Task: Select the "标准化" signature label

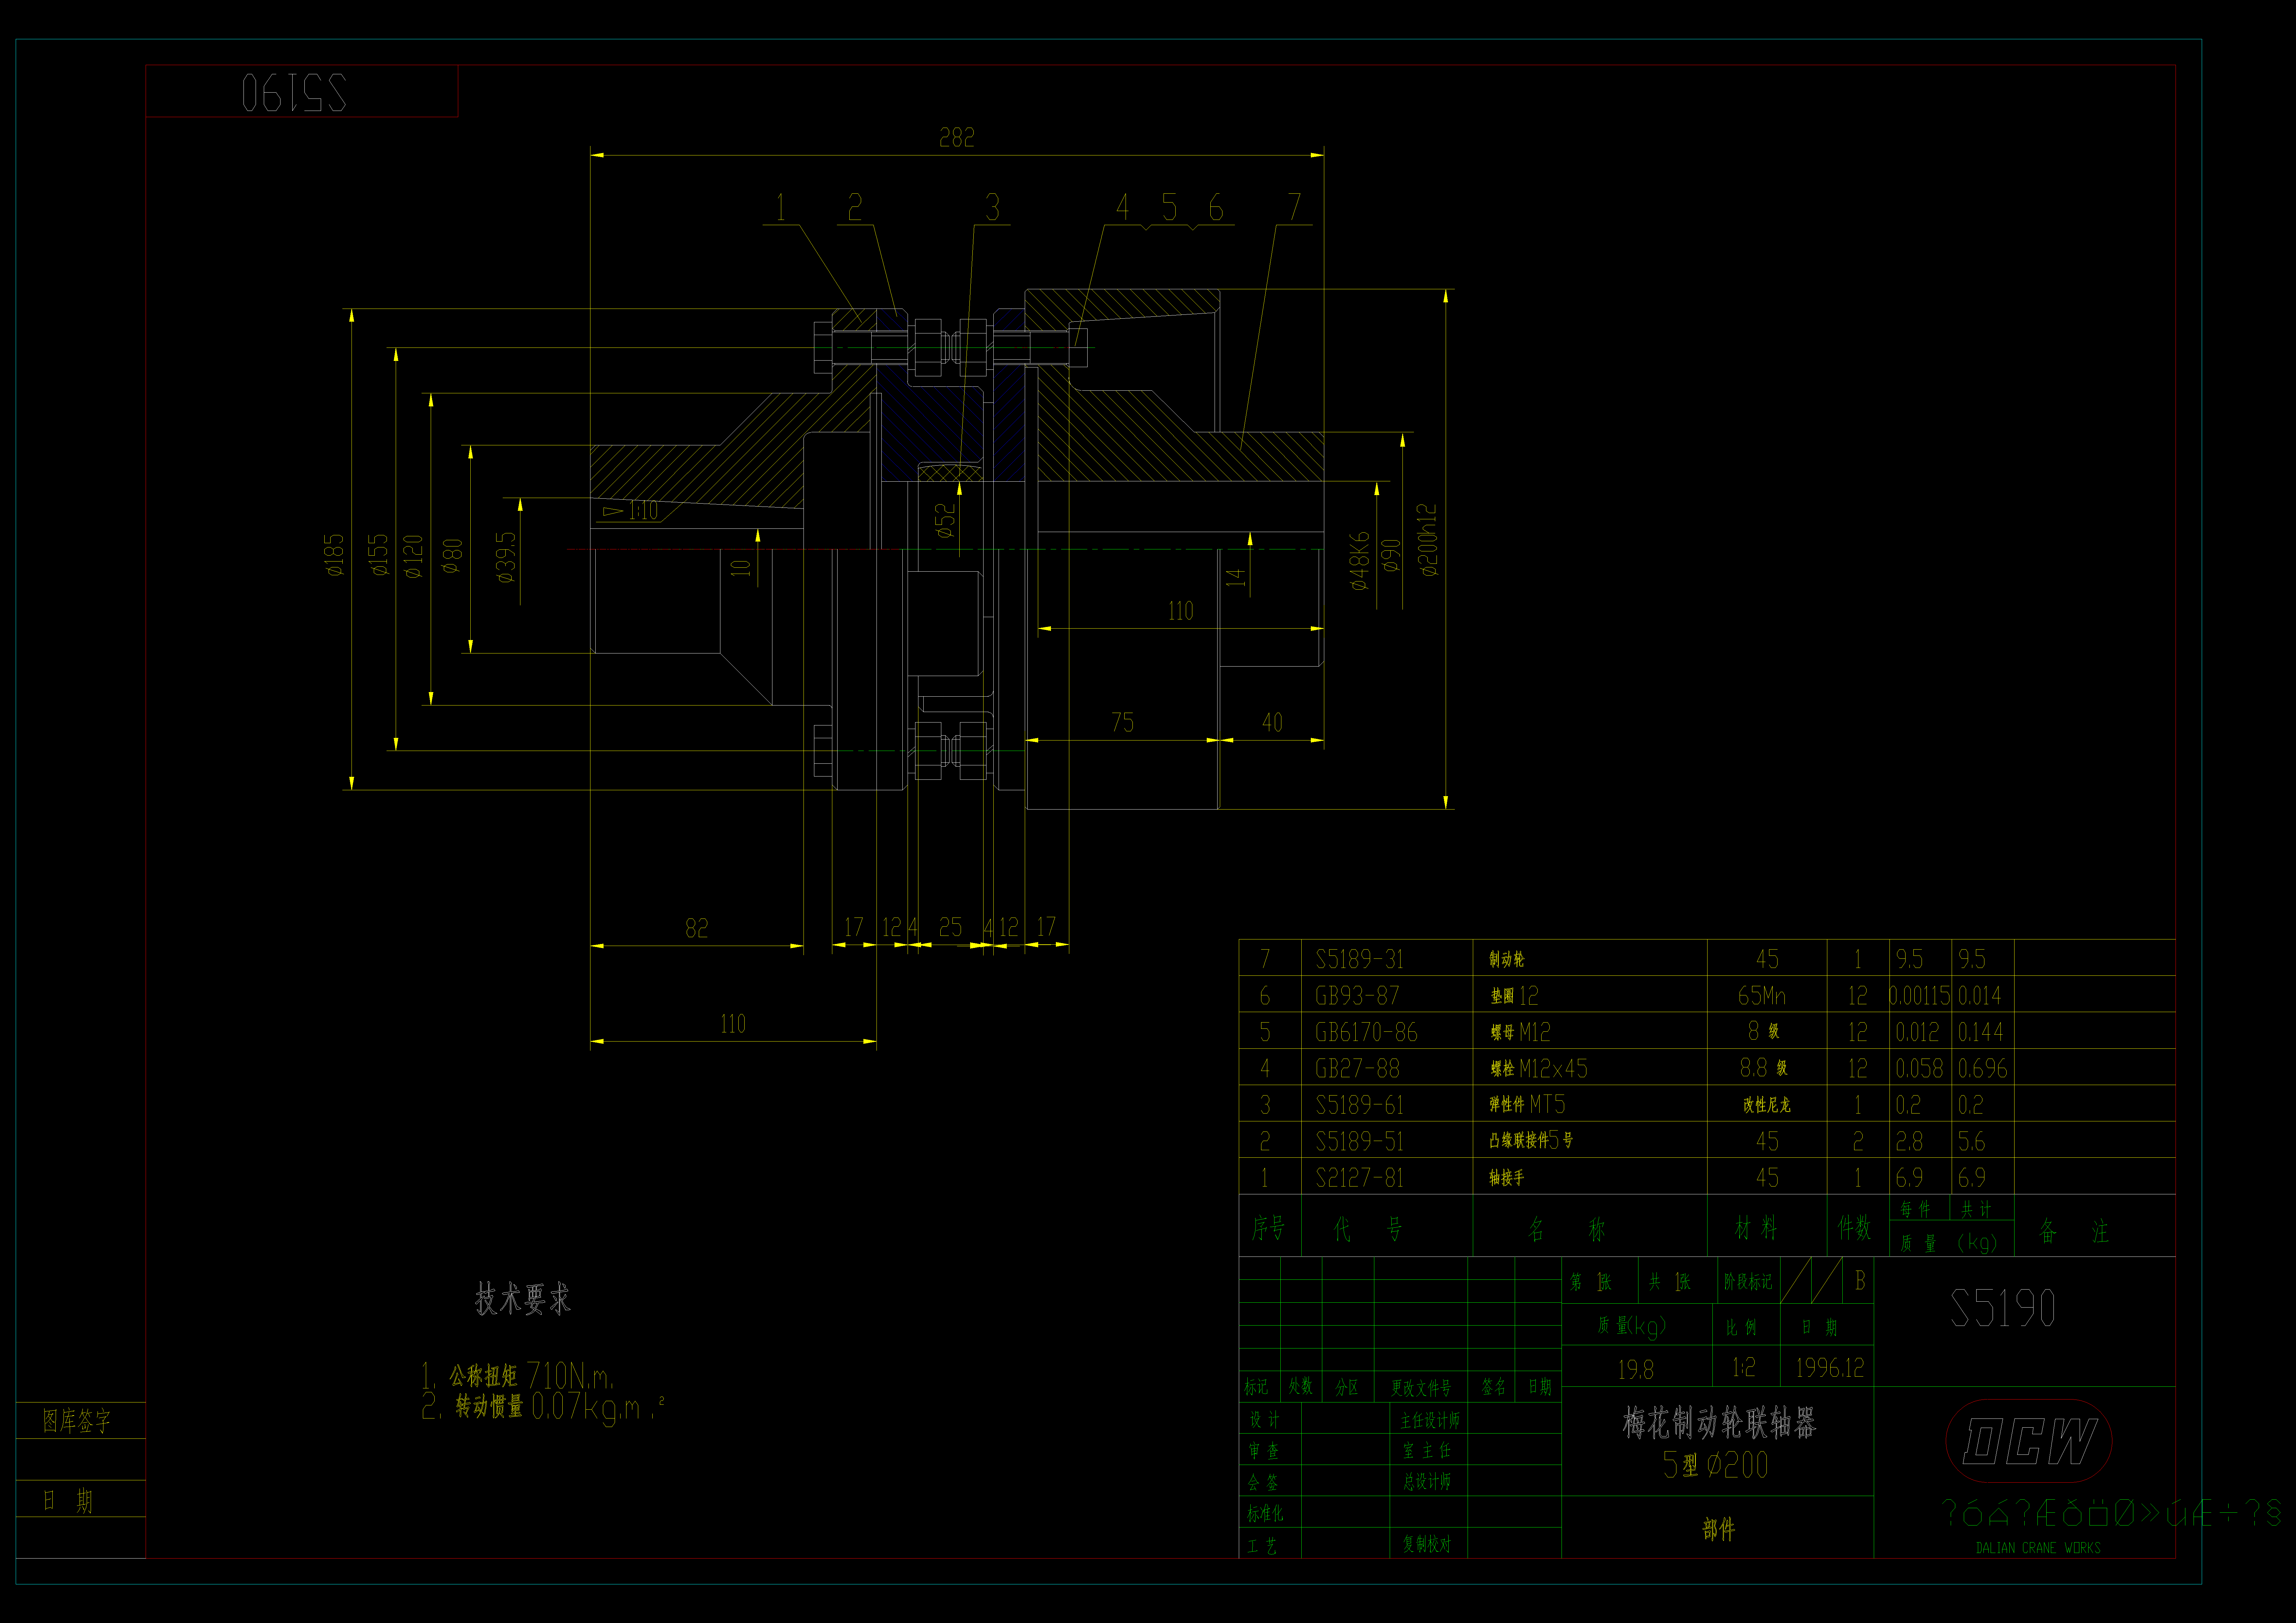Action: [1265, 1514]
